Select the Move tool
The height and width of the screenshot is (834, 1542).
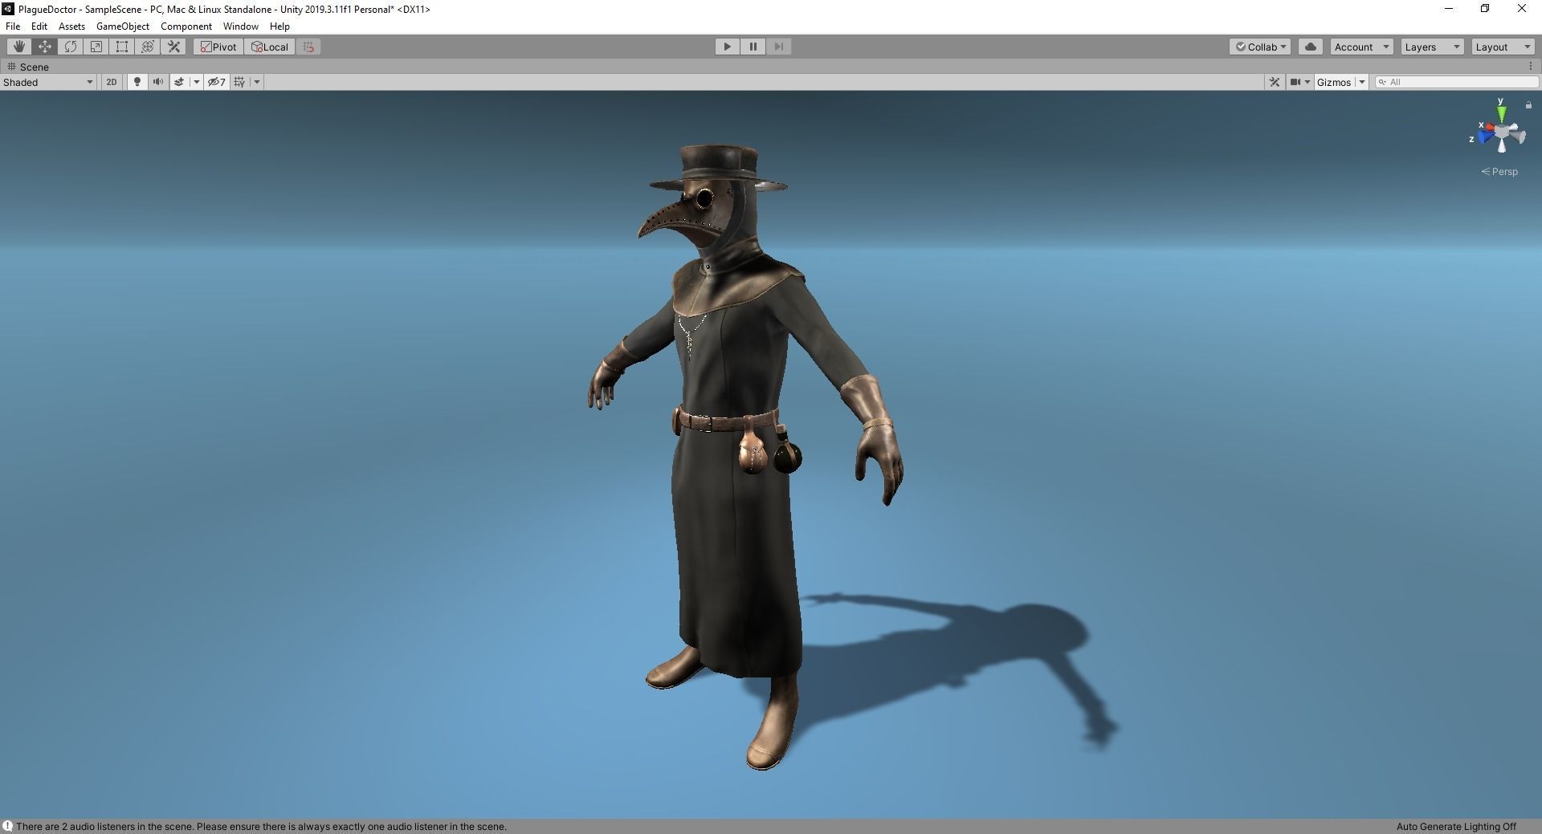point(45,47)
